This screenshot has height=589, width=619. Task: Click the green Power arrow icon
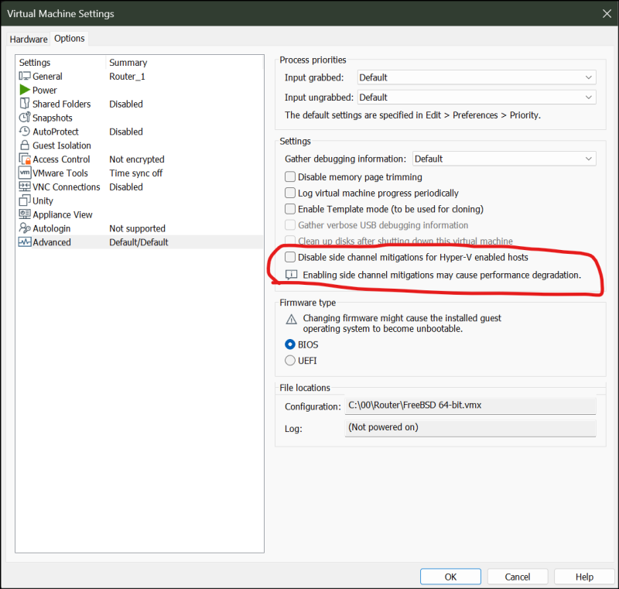[25, 90]
